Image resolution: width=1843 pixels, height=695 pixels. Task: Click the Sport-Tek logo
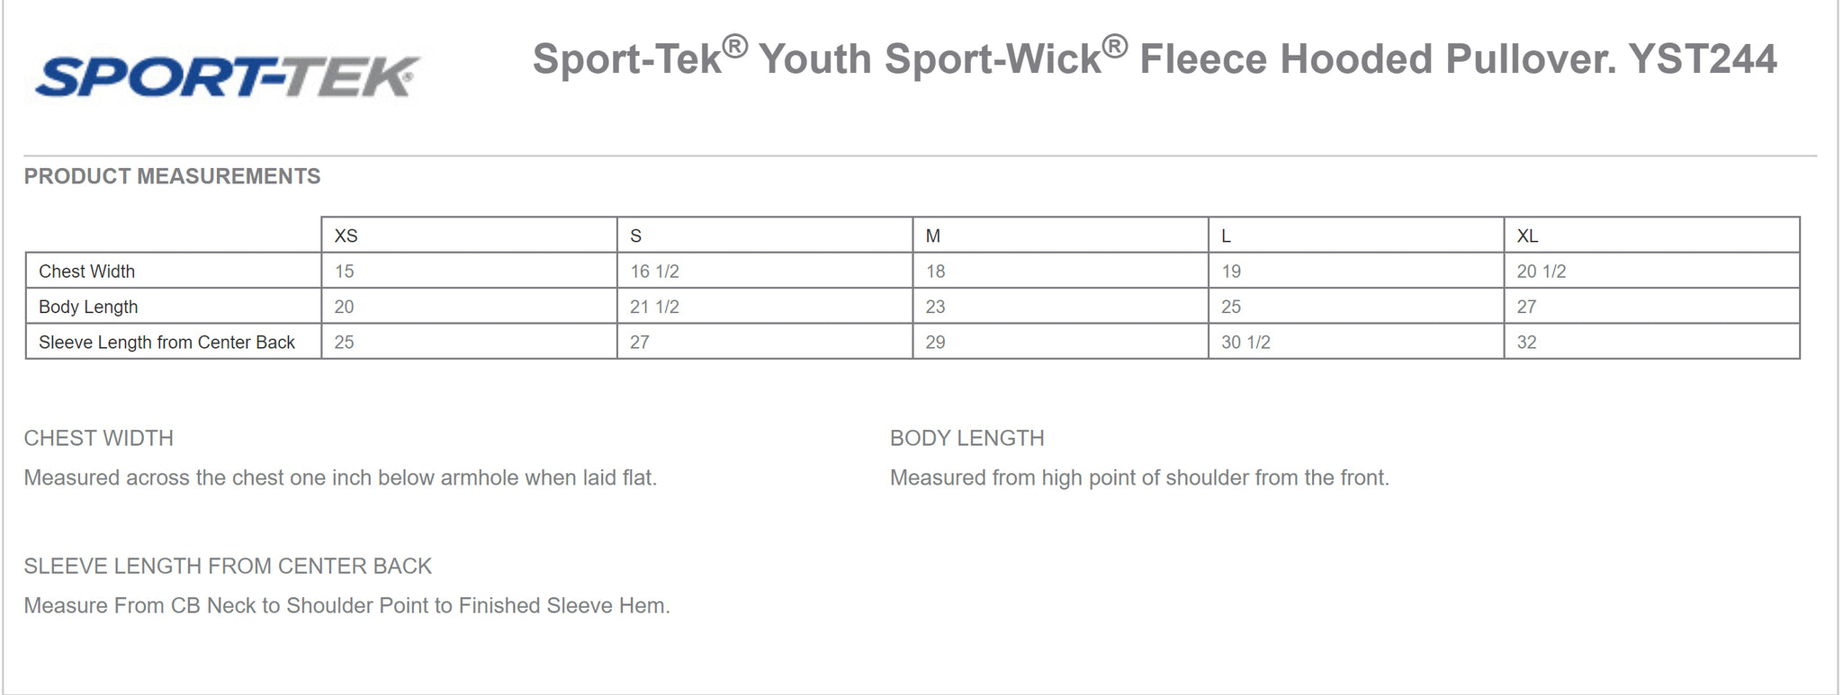click(x=227, y=77)
